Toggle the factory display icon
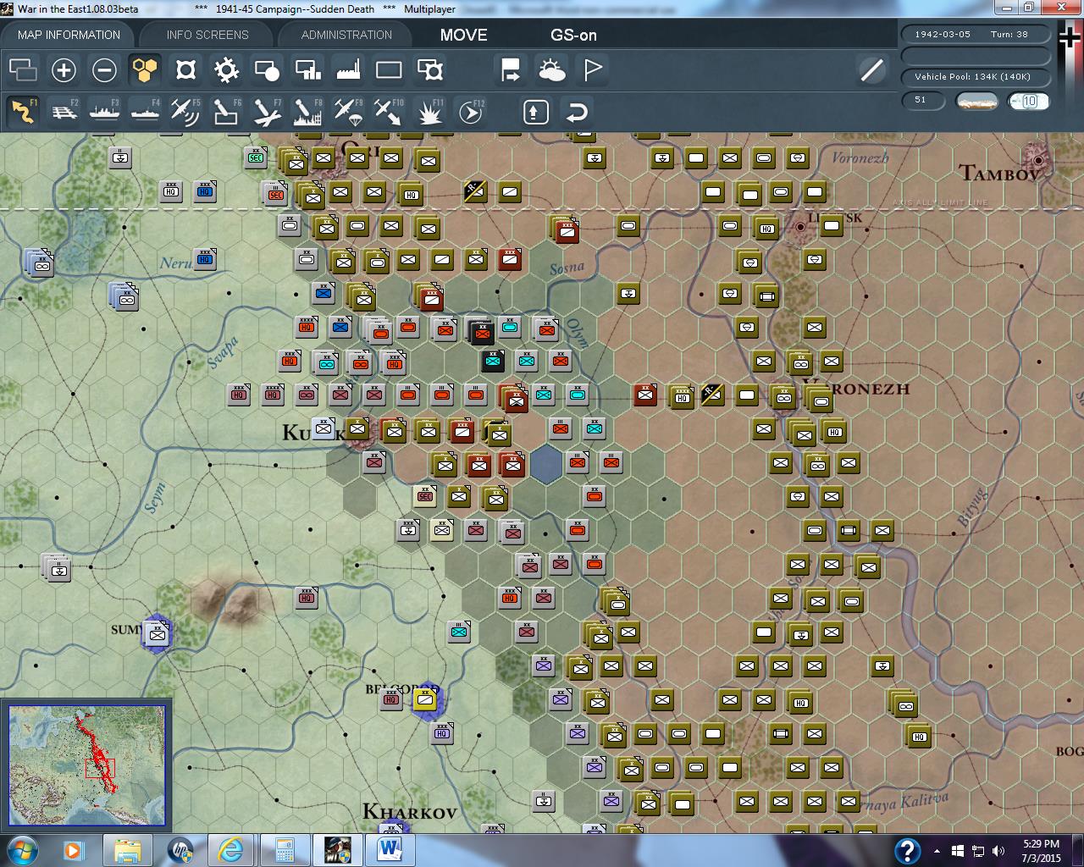Screen dimensions: 1084x867 (x=348, y=70)
